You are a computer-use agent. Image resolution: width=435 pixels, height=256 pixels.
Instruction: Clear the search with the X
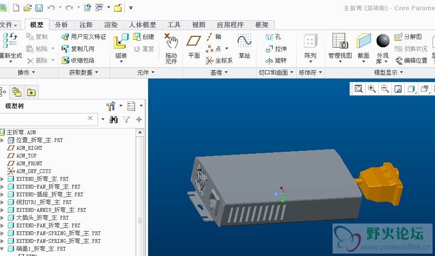click(x=90, y=118)
